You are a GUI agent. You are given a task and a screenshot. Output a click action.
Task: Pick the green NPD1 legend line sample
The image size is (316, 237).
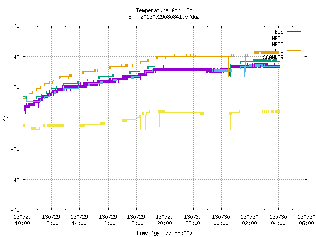coord(294,38)
